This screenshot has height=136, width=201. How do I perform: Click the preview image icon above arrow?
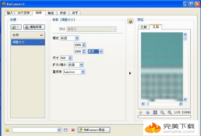pos(130,21)
